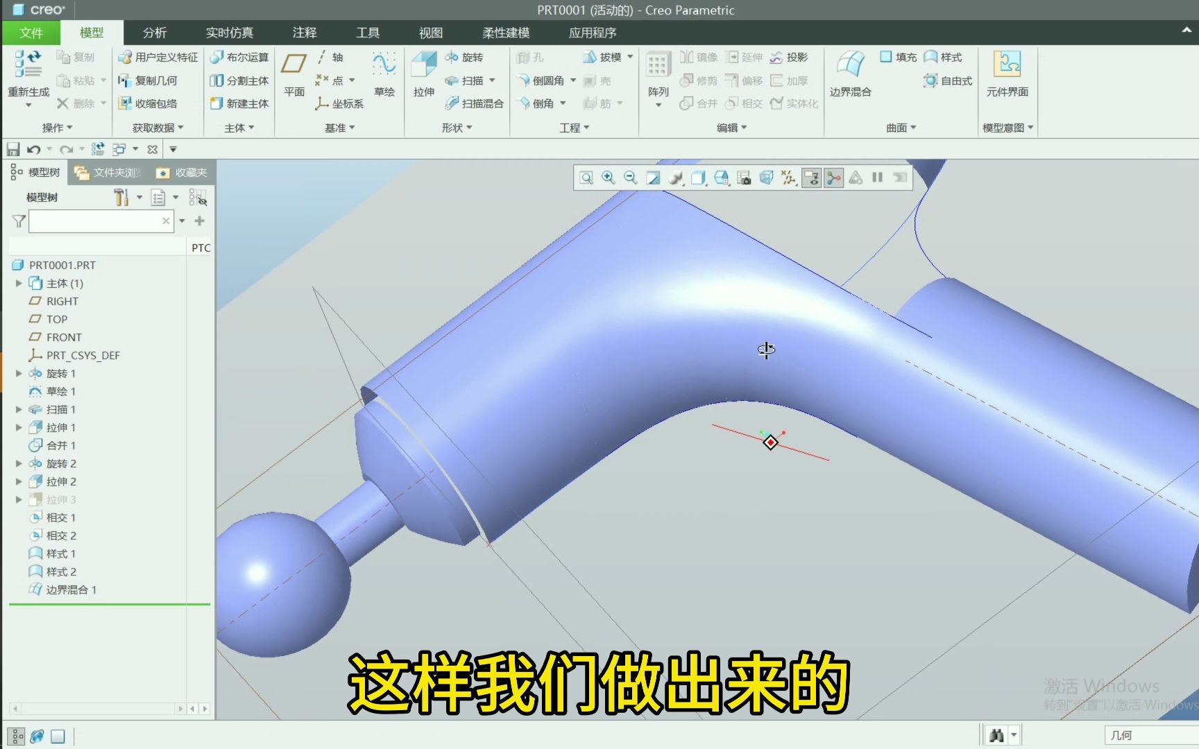Open the 形状 group dropdown
The width and height of the screenshot is (1199, 749).
pos(457,128)
